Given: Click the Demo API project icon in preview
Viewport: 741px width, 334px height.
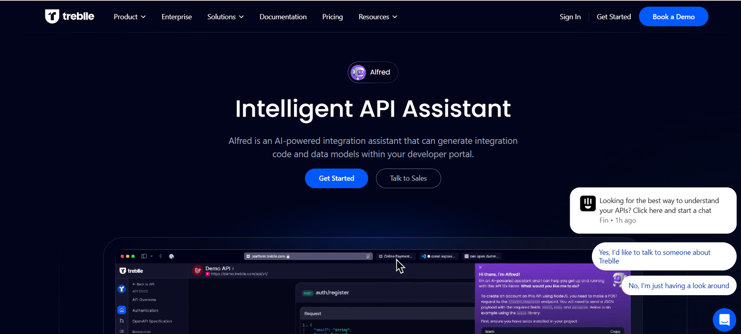Looking at the screenshot, I should coord(198,271).
